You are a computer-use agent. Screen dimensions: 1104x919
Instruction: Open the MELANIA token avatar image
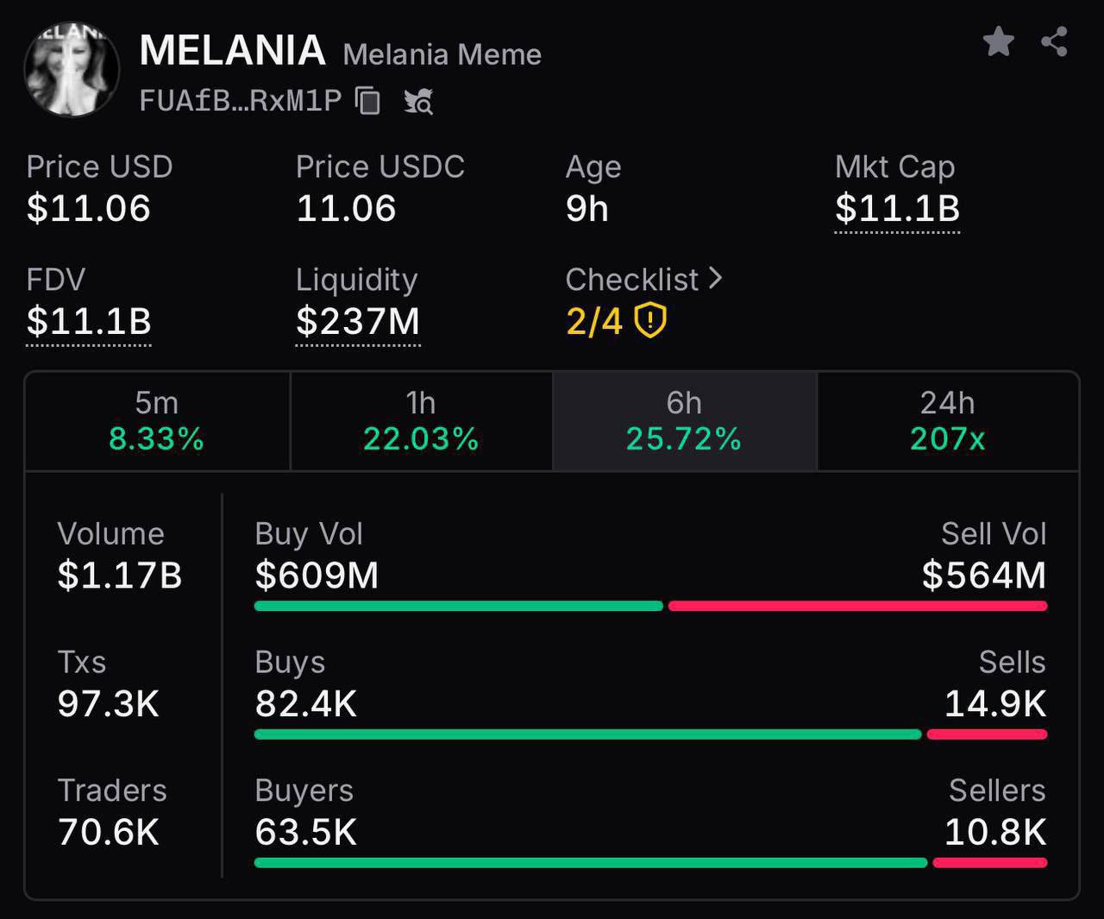(72, 71)
